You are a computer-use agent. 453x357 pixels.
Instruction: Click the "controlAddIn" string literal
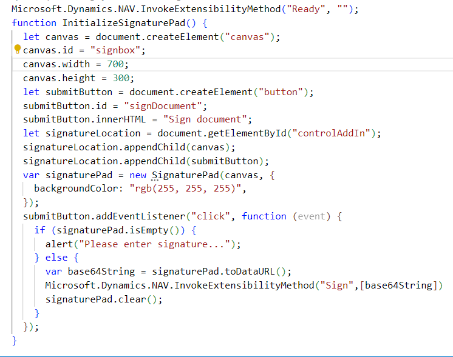pos(331,133)
